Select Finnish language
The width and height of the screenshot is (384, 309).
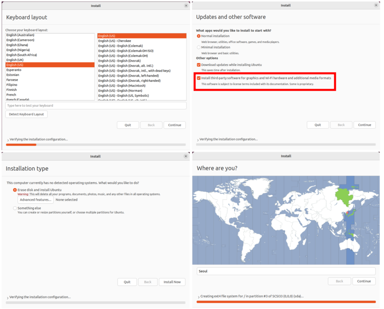tap(50, 90)
